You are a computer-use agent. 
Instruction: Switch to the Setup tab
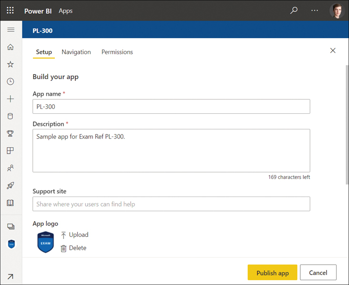tap(44, 52)
